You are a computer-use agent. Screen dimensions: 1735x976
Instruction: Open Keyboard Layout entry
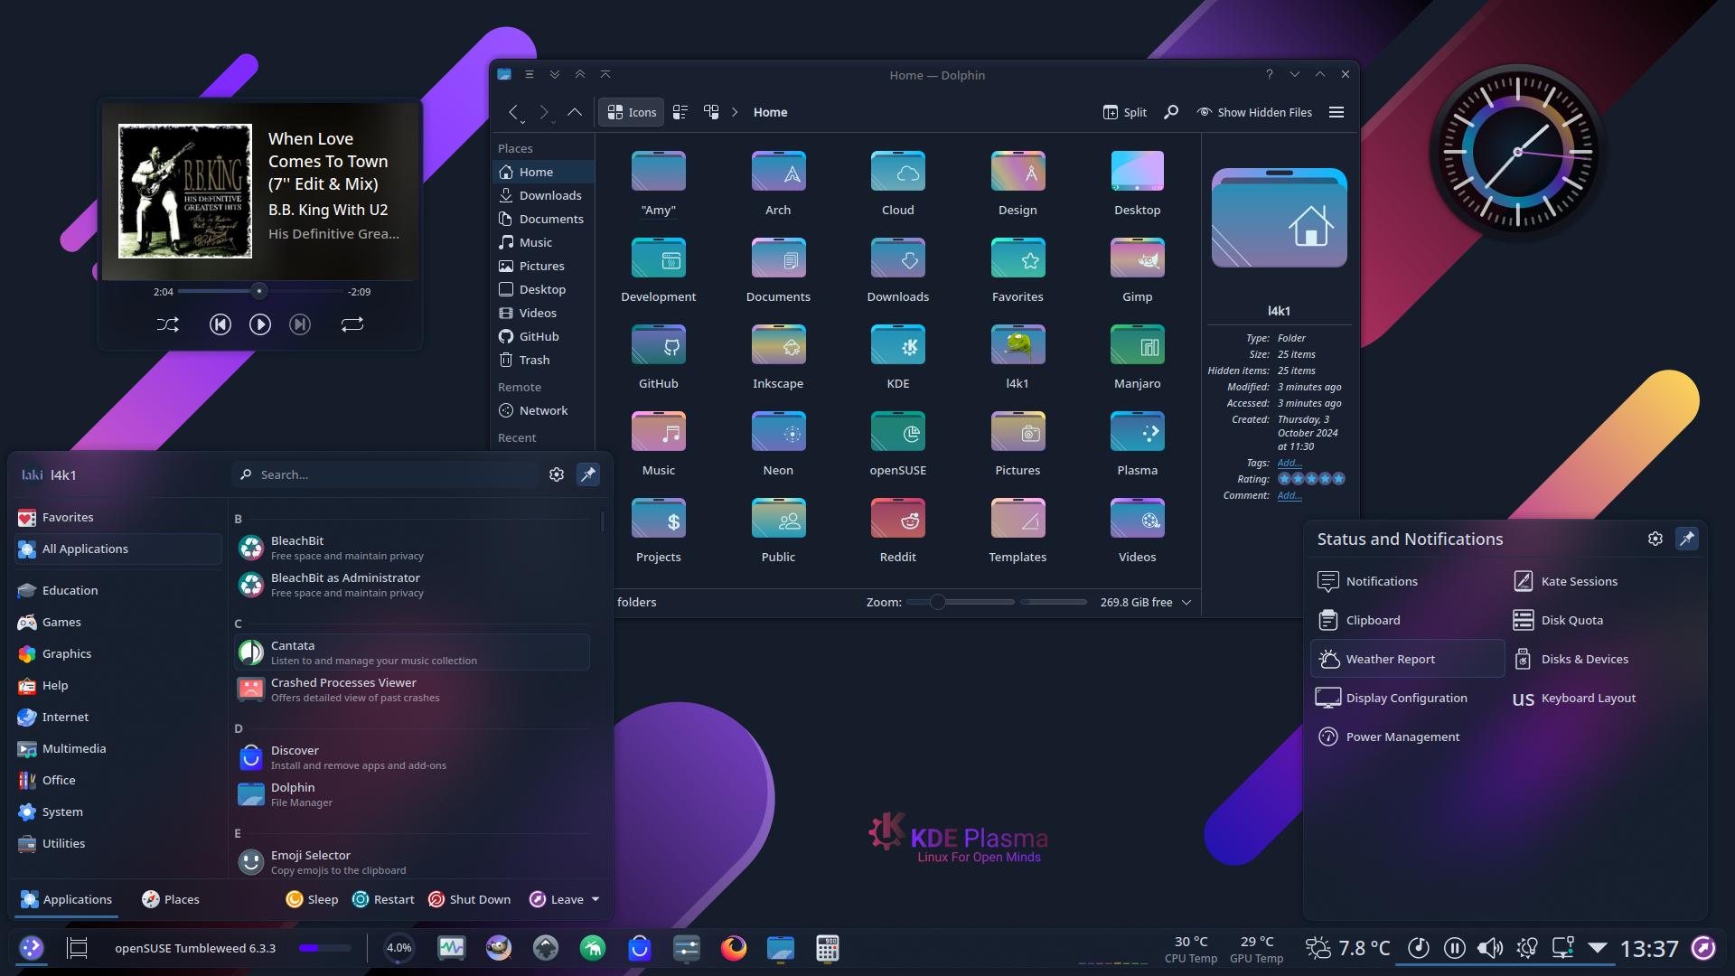pyautogui.click(x=1602, y=699)
